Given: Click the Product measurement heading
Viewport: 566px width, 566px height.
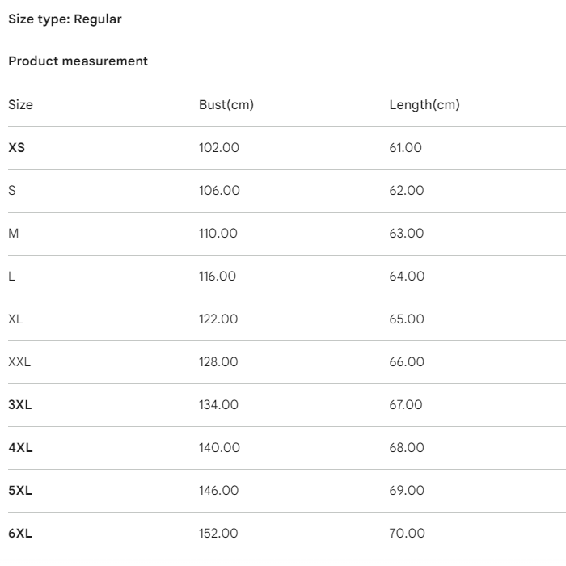Looking at the screenshot, I should click(x=78, y=61).
